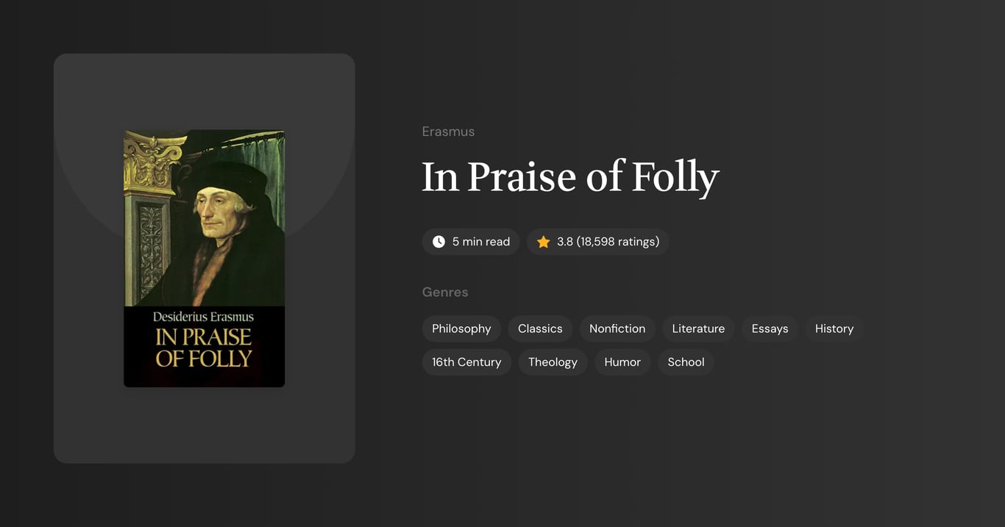
Task: Open the author page for Erasmus
Action: pyautogui.click(x=448, y=131)
